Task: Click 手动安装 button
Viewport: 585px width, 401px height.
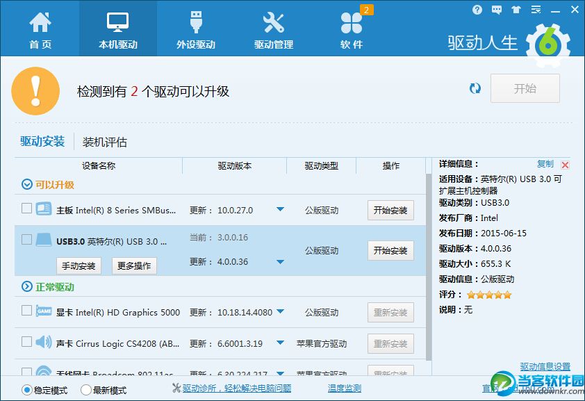Action: point(79,265)
